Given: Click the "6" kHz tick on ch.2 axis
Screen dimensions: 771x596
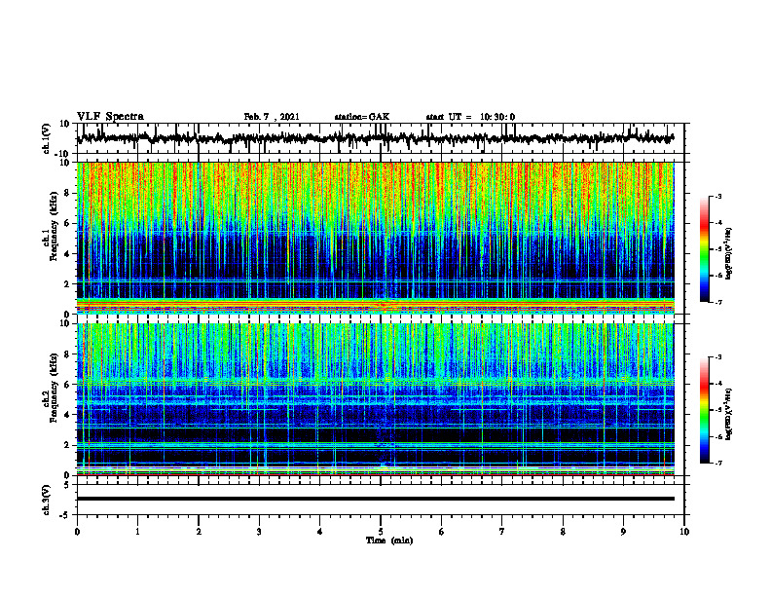Looking at the screenshot, I should tap(67, 385).
